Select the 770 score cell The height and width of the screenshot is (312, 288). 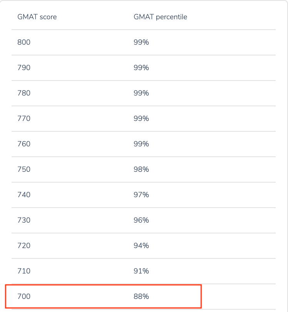tap(24, 119)
